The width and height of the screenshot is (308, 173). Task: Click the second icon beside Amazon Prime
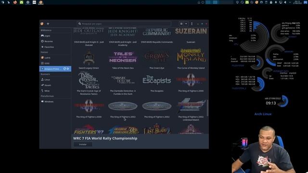coord(68,69)
